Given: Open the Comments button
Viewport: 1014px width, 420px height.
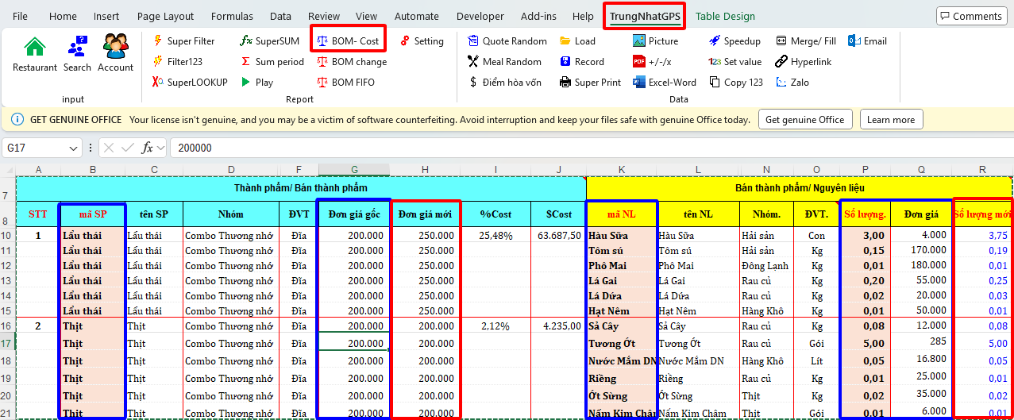Looking at the screenshot, I should coord(970,16).
